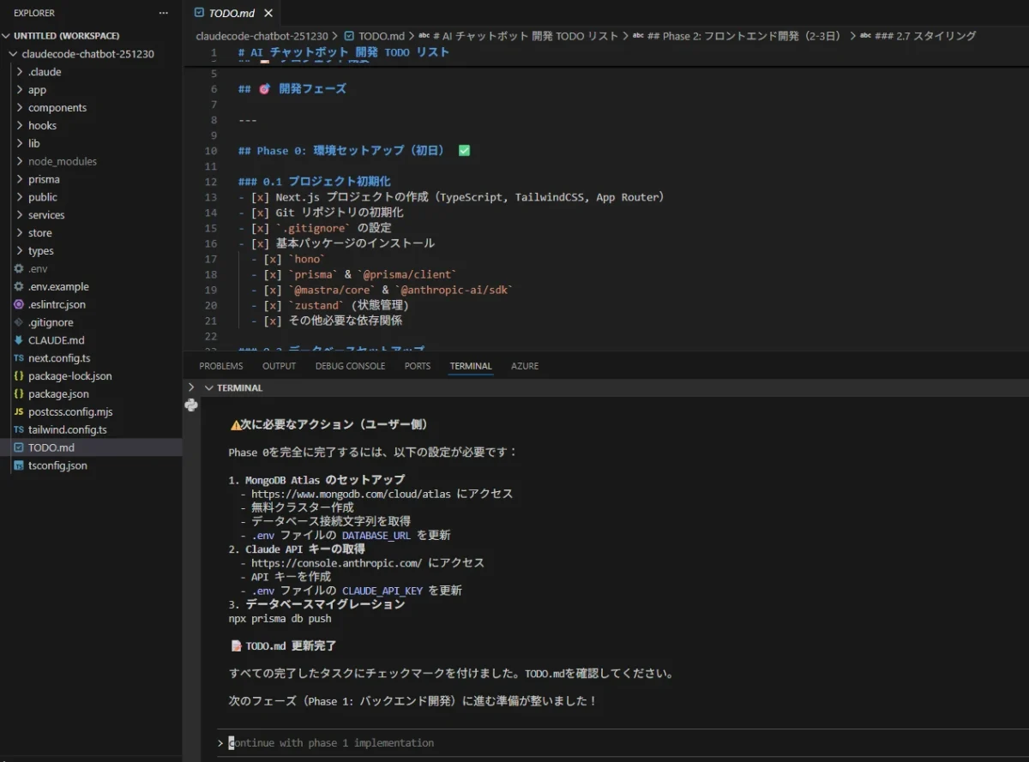Switch to the DEBUG CONSOLE tab
Image resolution: width=1029 pixels, height=762 pixels.
tap(350, 365)
